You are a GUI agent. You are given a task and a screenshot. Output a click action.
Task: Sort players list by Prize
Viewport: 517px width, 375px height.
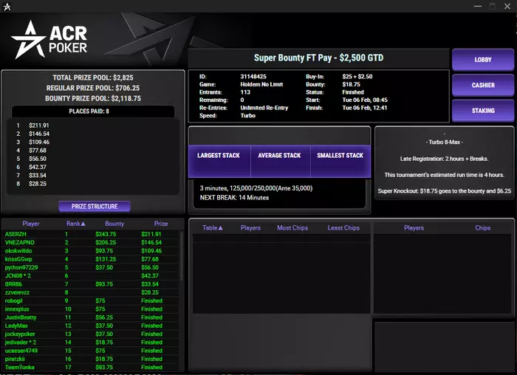coord(161,224)
